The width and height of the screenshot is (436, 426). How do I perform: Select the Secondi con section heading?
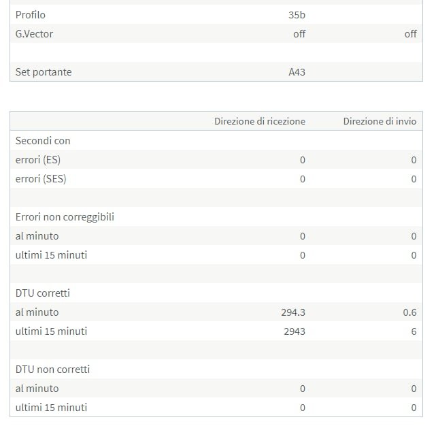[x=43, y=140]
